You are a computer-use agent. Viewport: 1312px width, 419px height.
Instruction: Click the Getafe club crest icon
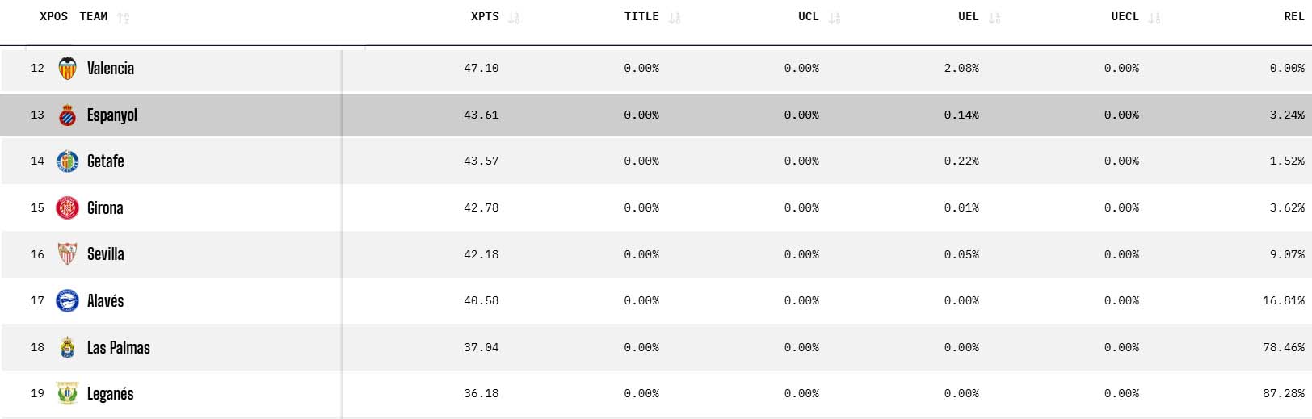pyautogui.click(x=68, y=161)
